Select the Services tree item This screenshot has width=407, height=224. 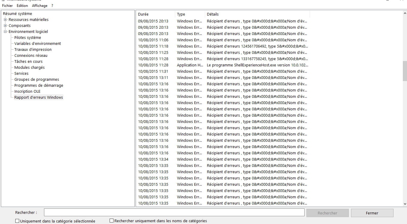pyautogui.click(x=21, y=74)
